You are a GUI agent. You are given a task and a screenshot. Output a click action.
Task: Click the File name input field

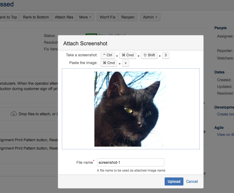130,162
